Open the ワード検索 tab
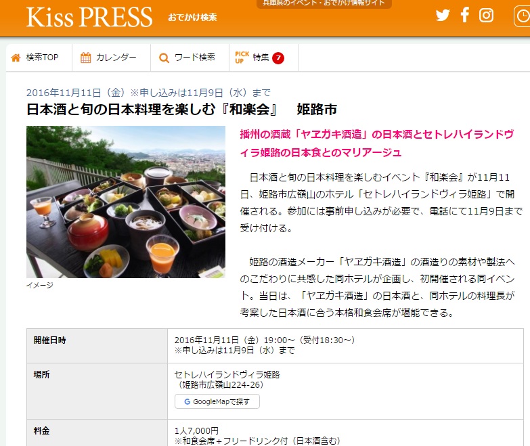Image resolution: width=530 pixels, height=446 pixels. point(190,58)
